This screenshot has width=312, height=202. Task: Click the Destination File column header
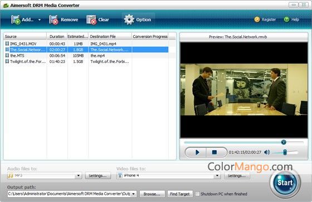pos(110,37)
